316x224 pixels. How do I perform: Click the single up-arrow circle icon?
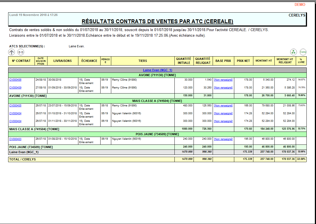pos(12,52)
